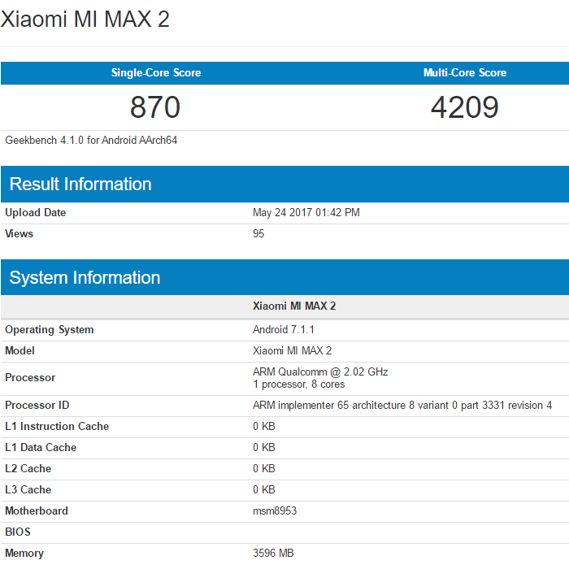Viewport: 569px width, 569px height.
Task: Select the msm8953 motherboard value
Action: click(275, 511)
